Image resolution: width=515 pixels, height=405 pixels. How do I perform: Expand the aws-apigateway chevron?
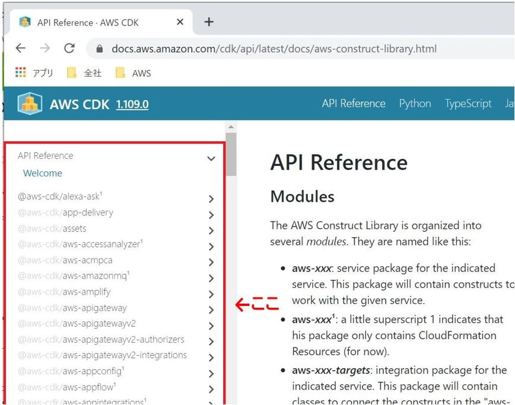click(211, 310)
